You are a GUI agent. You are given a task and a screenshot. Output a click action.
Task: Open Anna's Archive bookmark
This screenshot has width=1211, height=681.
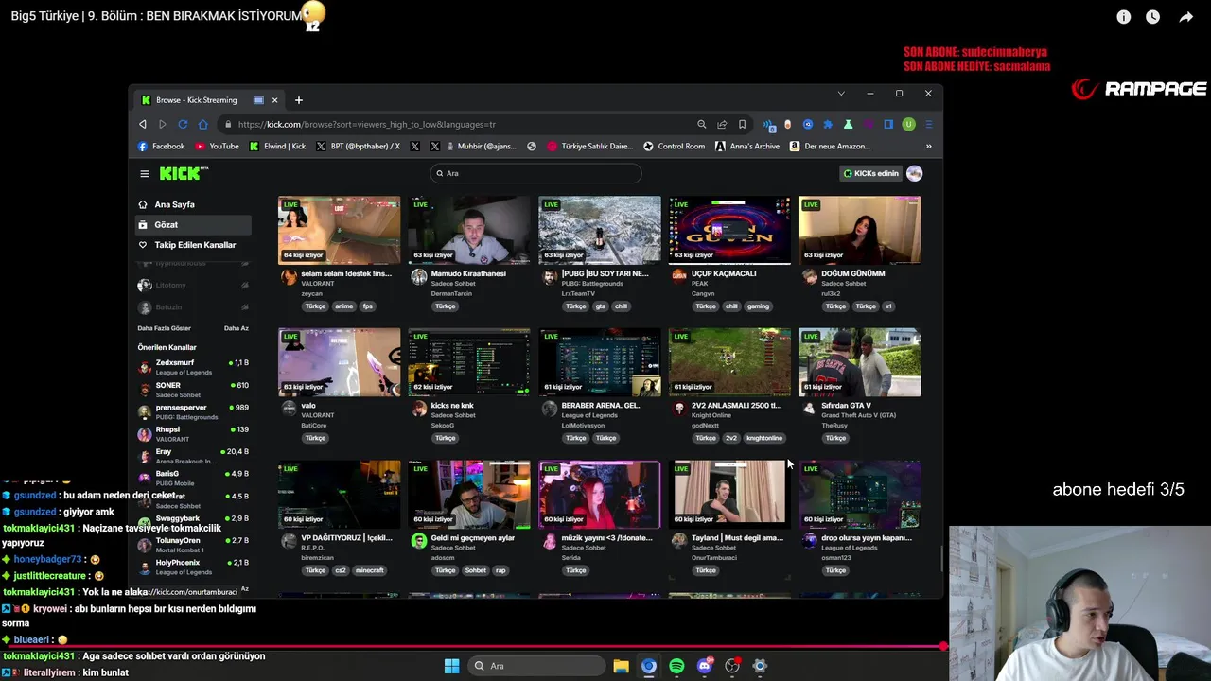tap(747, 147)
